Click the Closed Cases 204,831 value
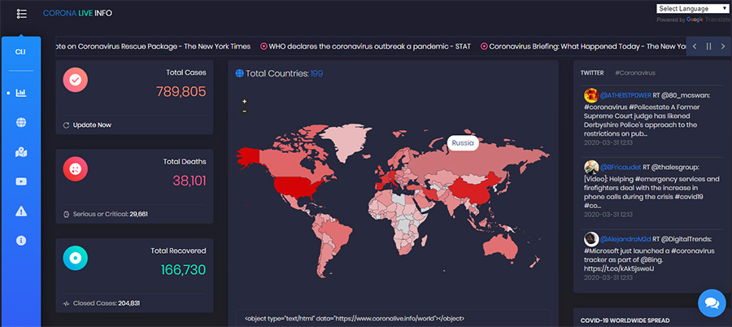 tap(129, 303)
